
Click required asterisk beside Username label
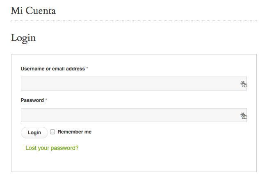pos(87,68)
